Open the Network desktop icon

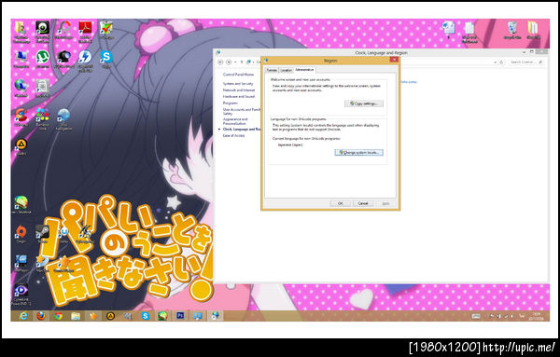point(21,88)
